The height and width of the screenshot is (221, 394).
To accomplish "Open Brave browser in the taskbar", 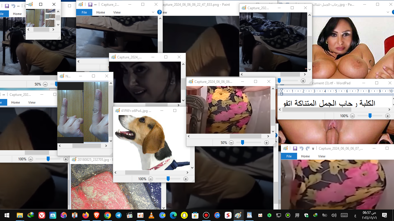I will click(x=96, y=215).
